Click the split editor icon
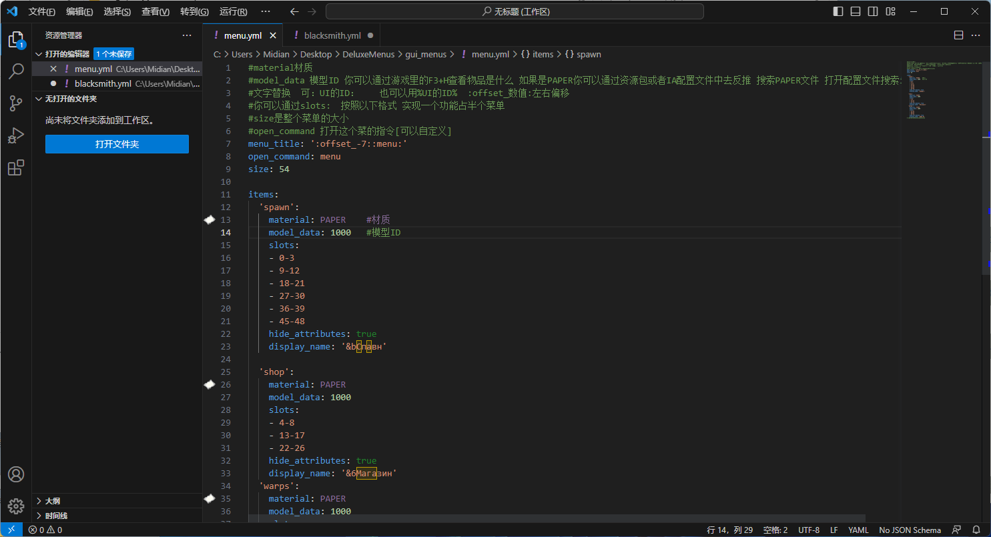 tap(958, 35)
